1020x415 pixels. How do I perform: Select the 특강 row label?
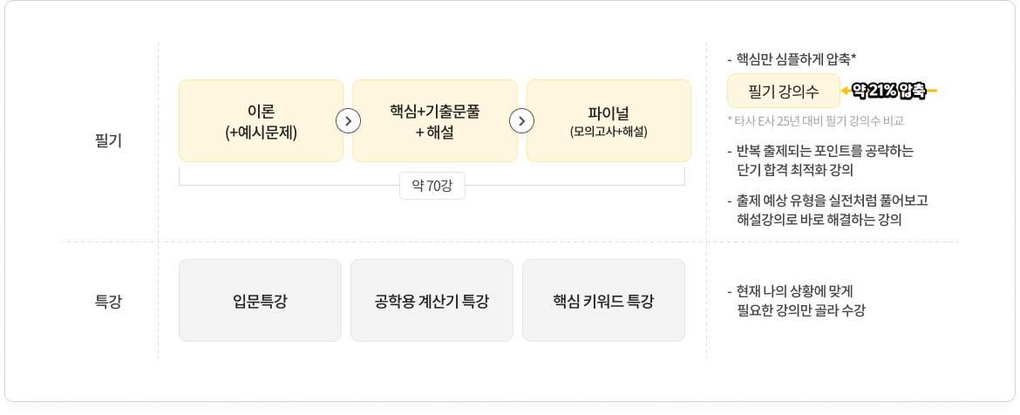click(x=108, y=302)
